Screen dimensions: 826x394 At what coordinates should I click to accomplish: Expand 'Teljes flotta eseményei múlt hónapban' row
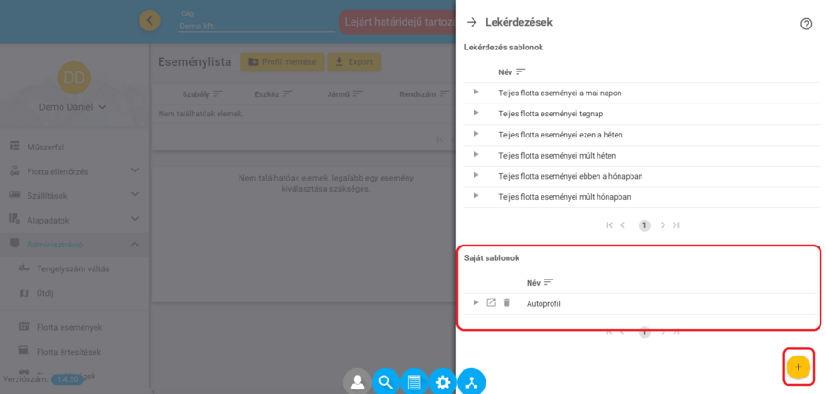pyautogui.click(x=475, y=196)
